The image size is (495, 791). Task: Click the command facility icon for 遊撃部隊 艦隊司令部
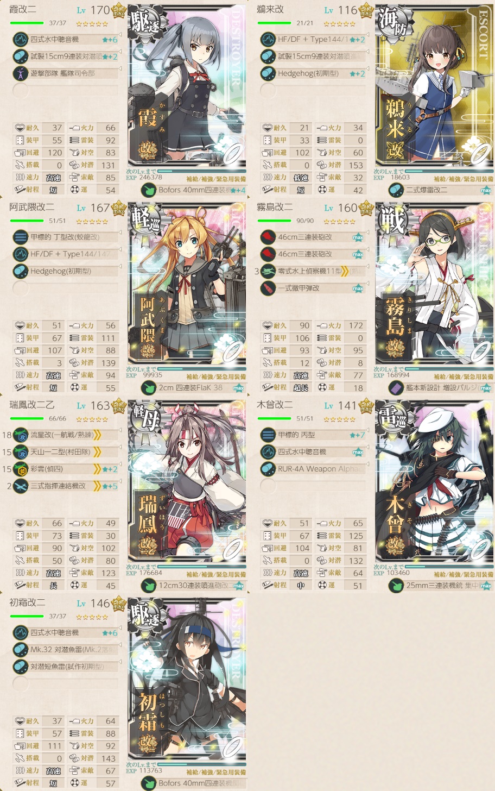click(x=21, y=73)
